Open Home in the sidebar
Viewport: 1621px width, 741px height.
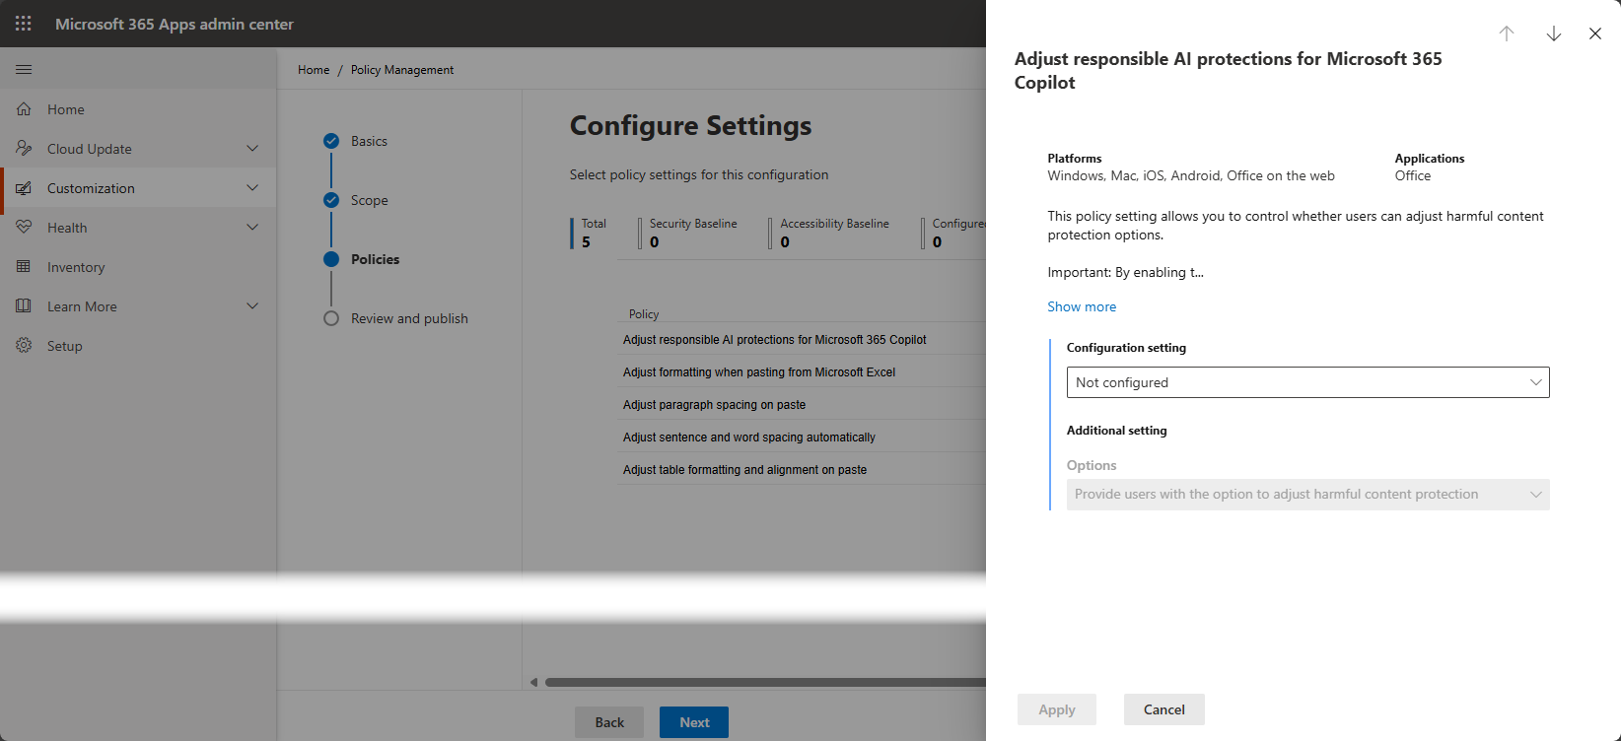coord(138,109)
